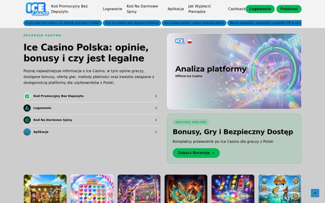Click the Analiza platformy banner image
The width and height of the screenshot is (325, 203).
tap(234, 71)
